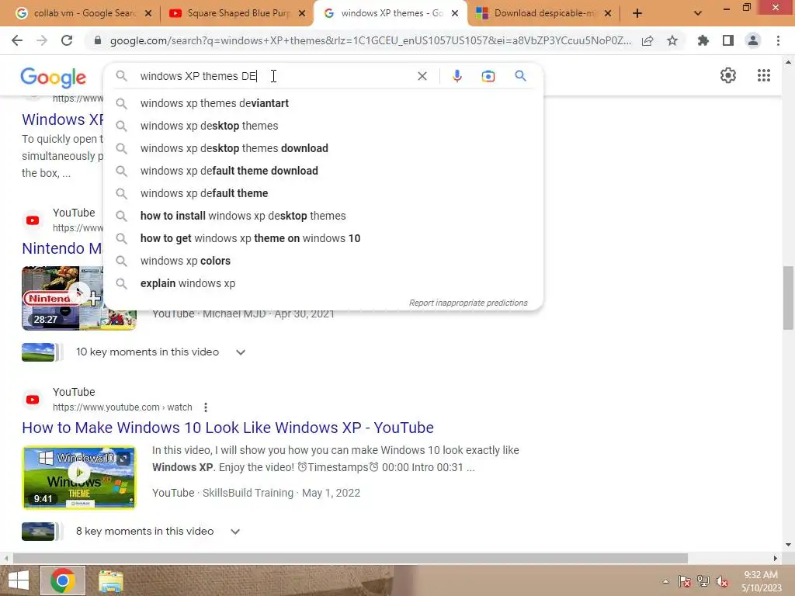Open the tab search dropdown
The width and height of the screenshot is (795, 596).
698,13
